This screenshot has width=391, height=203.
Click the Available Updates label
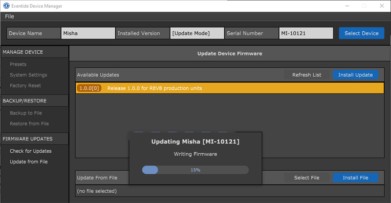(98, 75)
